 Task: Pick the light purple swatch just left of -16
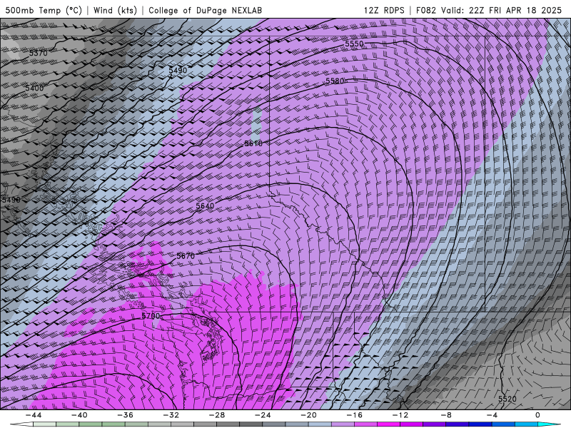343,424
